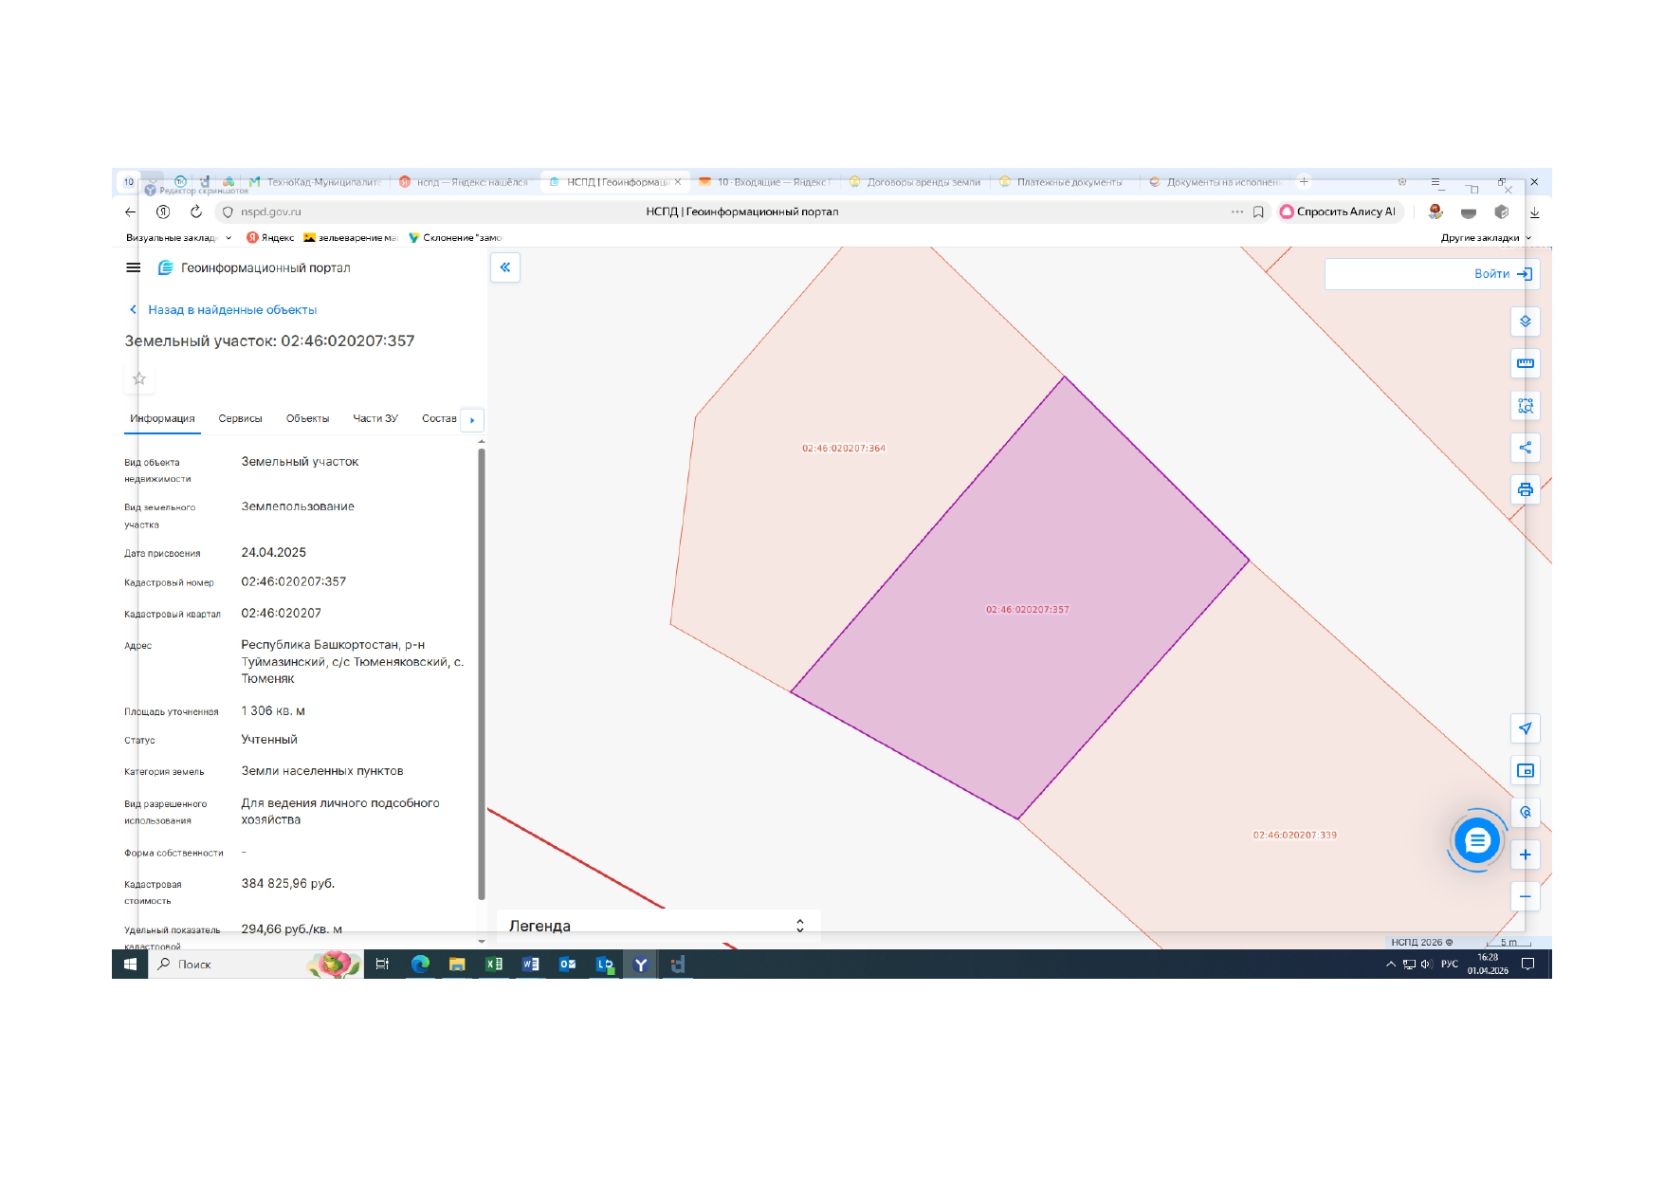Viewport: 1664px width, 1177px height.
Task: Open the chat support bubble
Action: 1476,840
